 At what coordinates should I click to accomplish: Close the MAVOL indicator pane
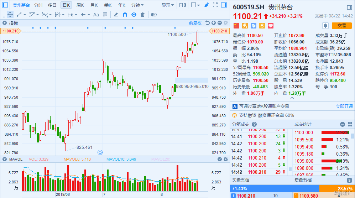(x=220, y=159)
